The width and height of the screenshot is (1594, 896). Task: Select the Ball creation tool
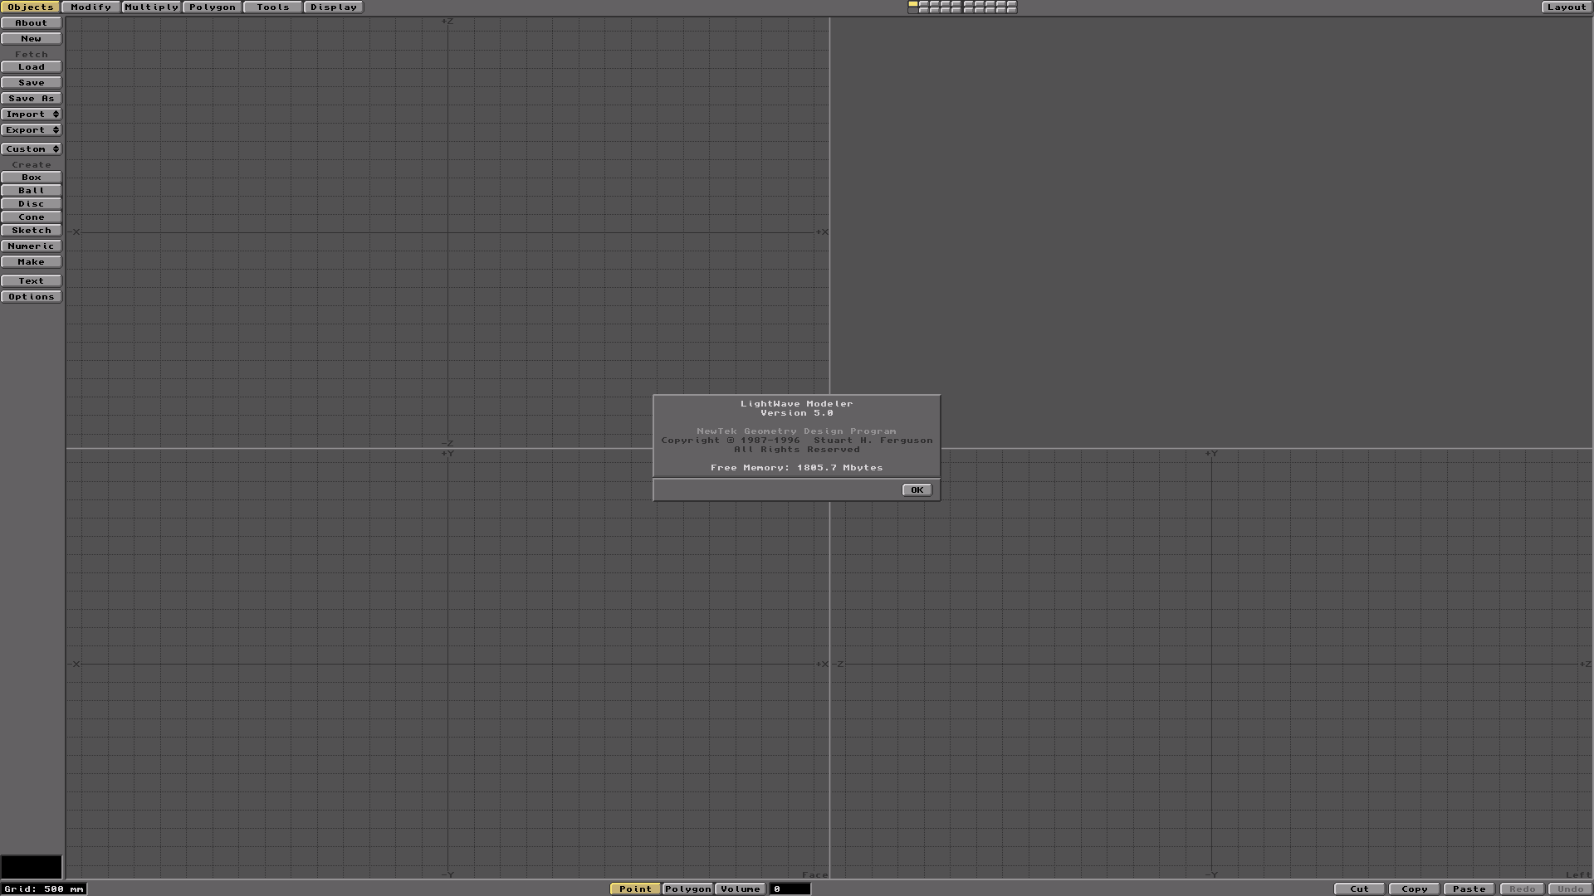tap(31, 190)
